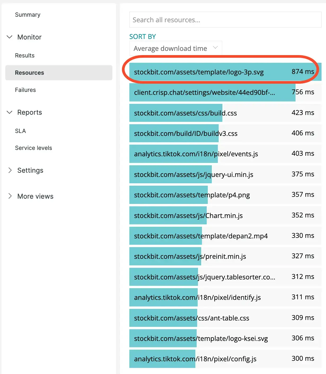Collapse the Reports section chevron
Screen dimensions: 326x374
click(10, 112)
